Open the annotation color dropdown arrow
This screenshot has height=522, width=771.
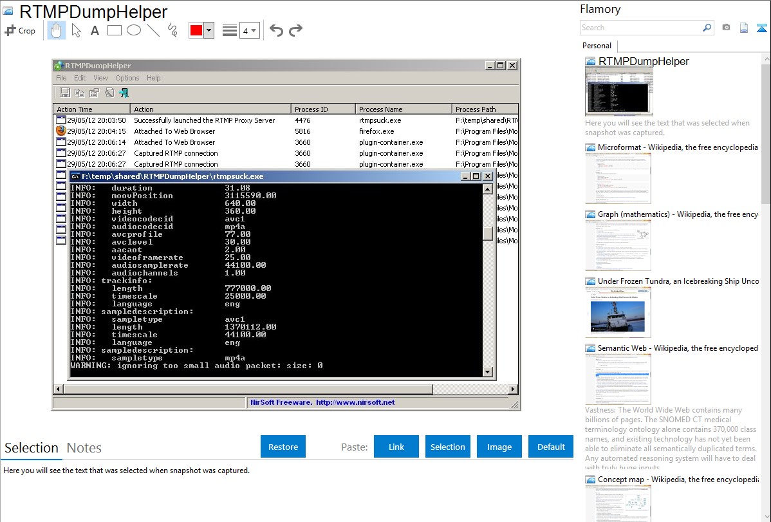click(209, 30)
